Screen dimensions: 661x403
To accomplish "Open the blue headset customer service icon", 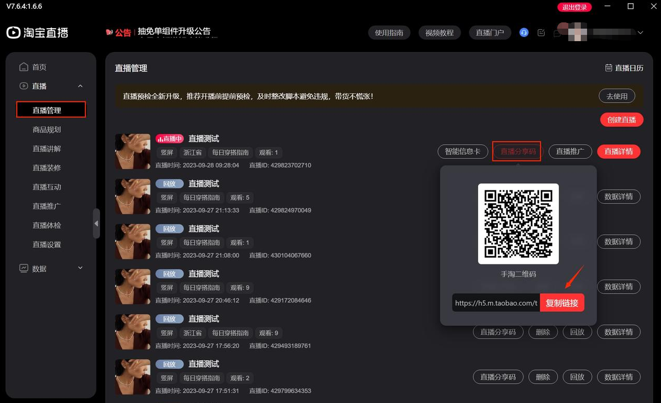I will point(524,32).
